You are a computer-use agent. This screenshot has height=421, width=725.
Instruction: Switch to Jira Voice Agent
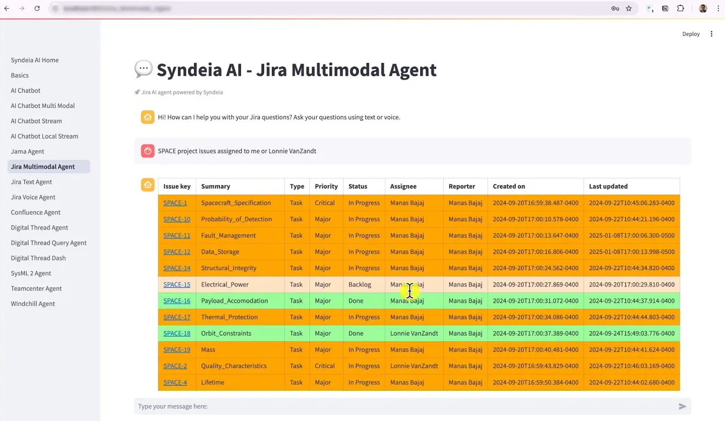pos(34,198)
